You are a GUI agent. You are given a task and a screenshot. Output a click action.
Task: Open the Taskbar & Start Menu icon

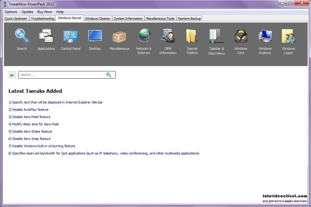pyautogui.click(x=216, y=36)
